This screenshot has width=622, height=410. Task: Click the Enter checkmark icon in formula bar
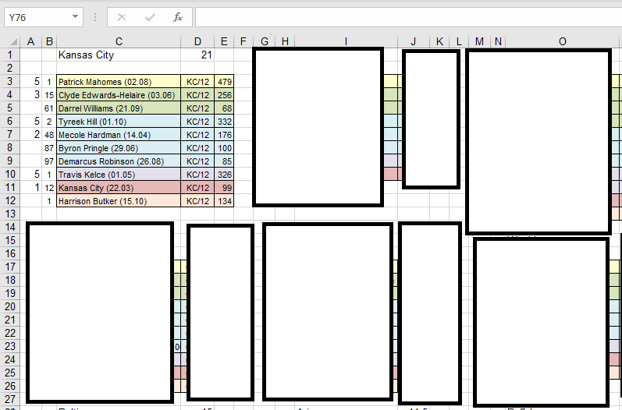[150, 16]
